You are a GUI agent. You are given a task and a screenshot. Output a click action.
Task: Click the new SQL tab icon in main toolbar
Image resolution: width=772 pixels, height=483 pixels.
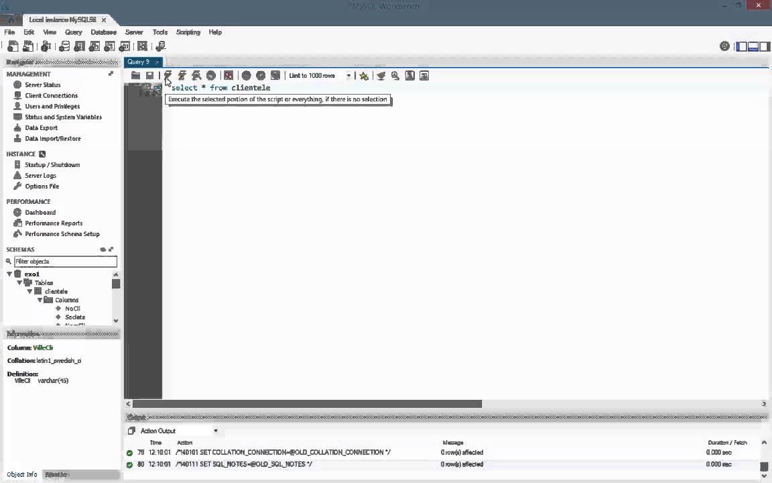13,46
